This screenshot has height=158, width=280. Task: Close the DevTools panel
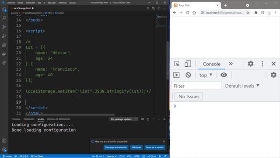pos(273,64)
